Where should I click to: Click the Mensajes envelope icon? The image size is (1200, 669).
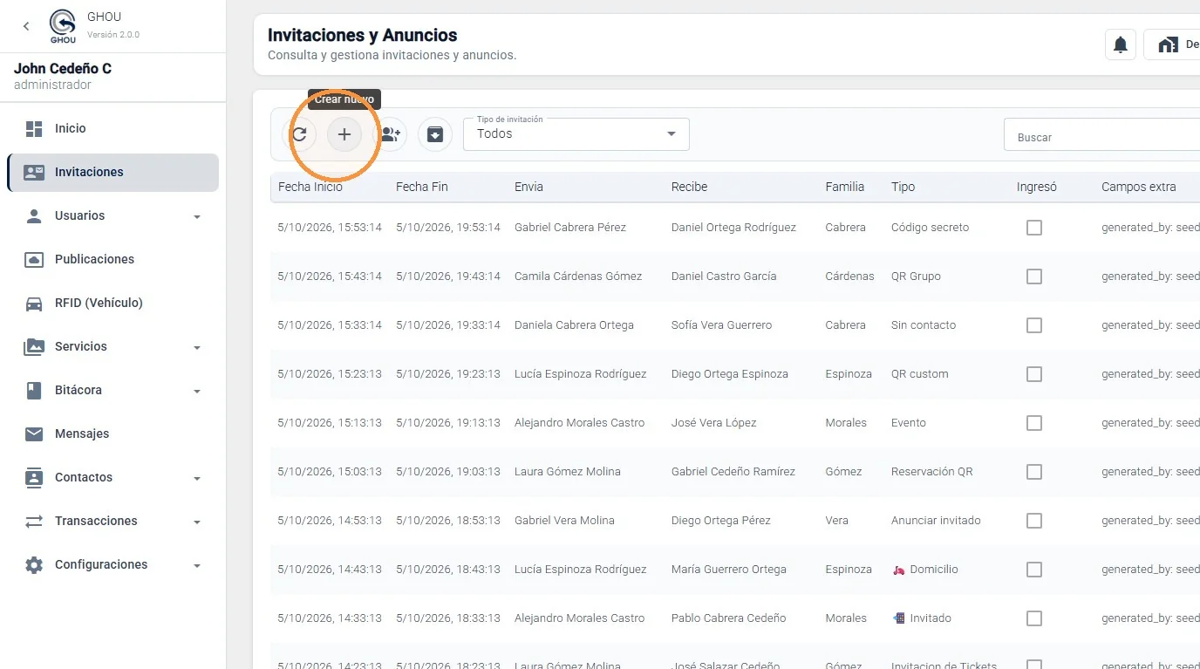[x=34, y=433]
